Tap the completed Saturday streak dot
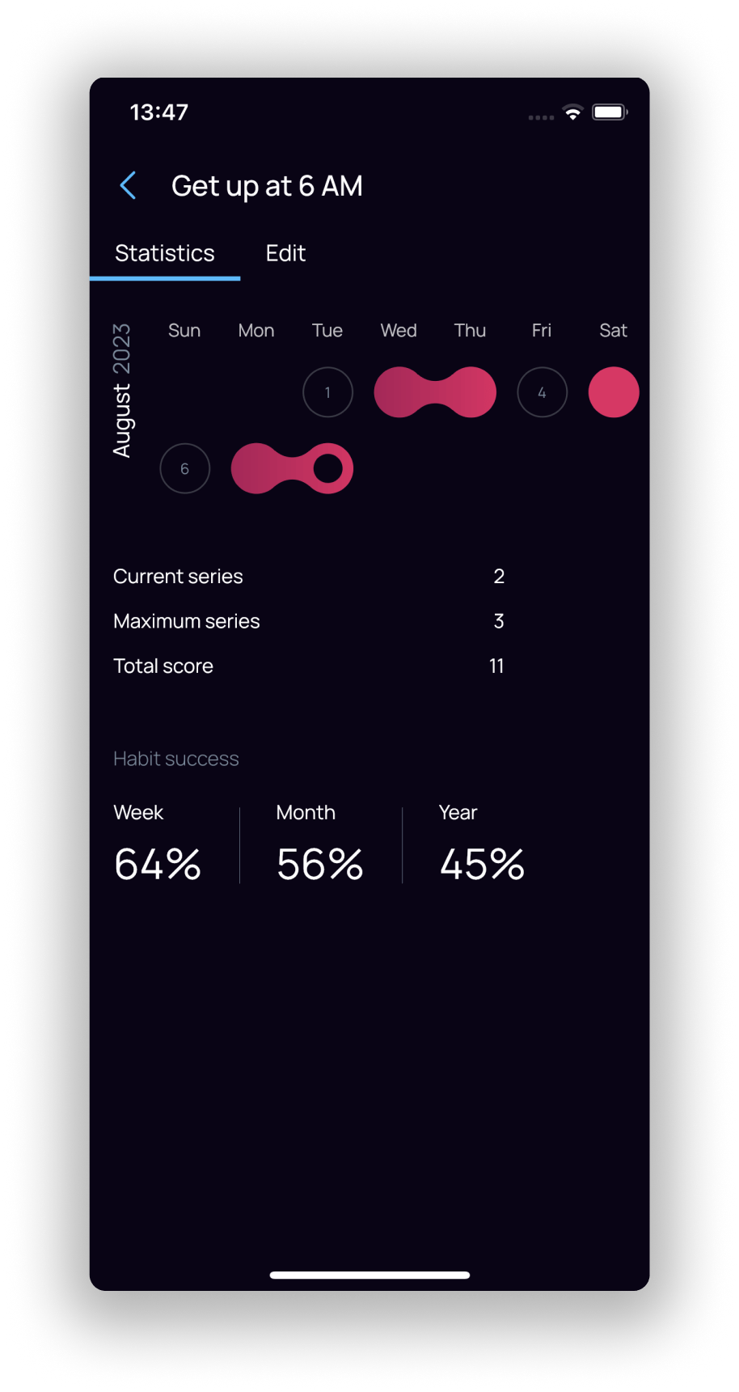 pos(613,391)
